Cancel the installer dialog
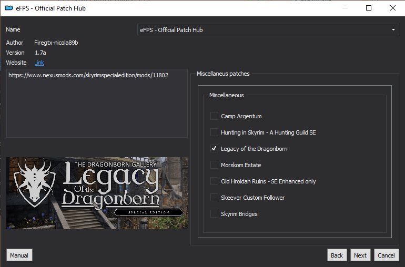405x267 pixels. click(x=386, y=255)
